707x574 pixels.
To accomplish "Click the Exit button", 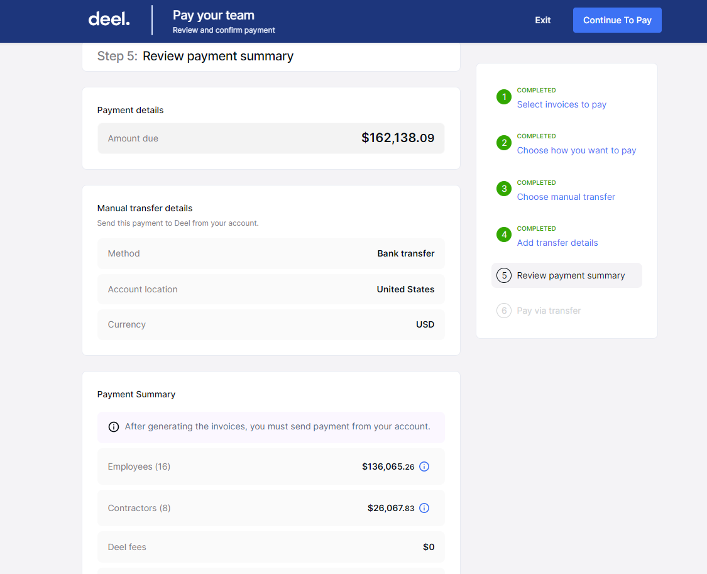I will pos(542,19).
